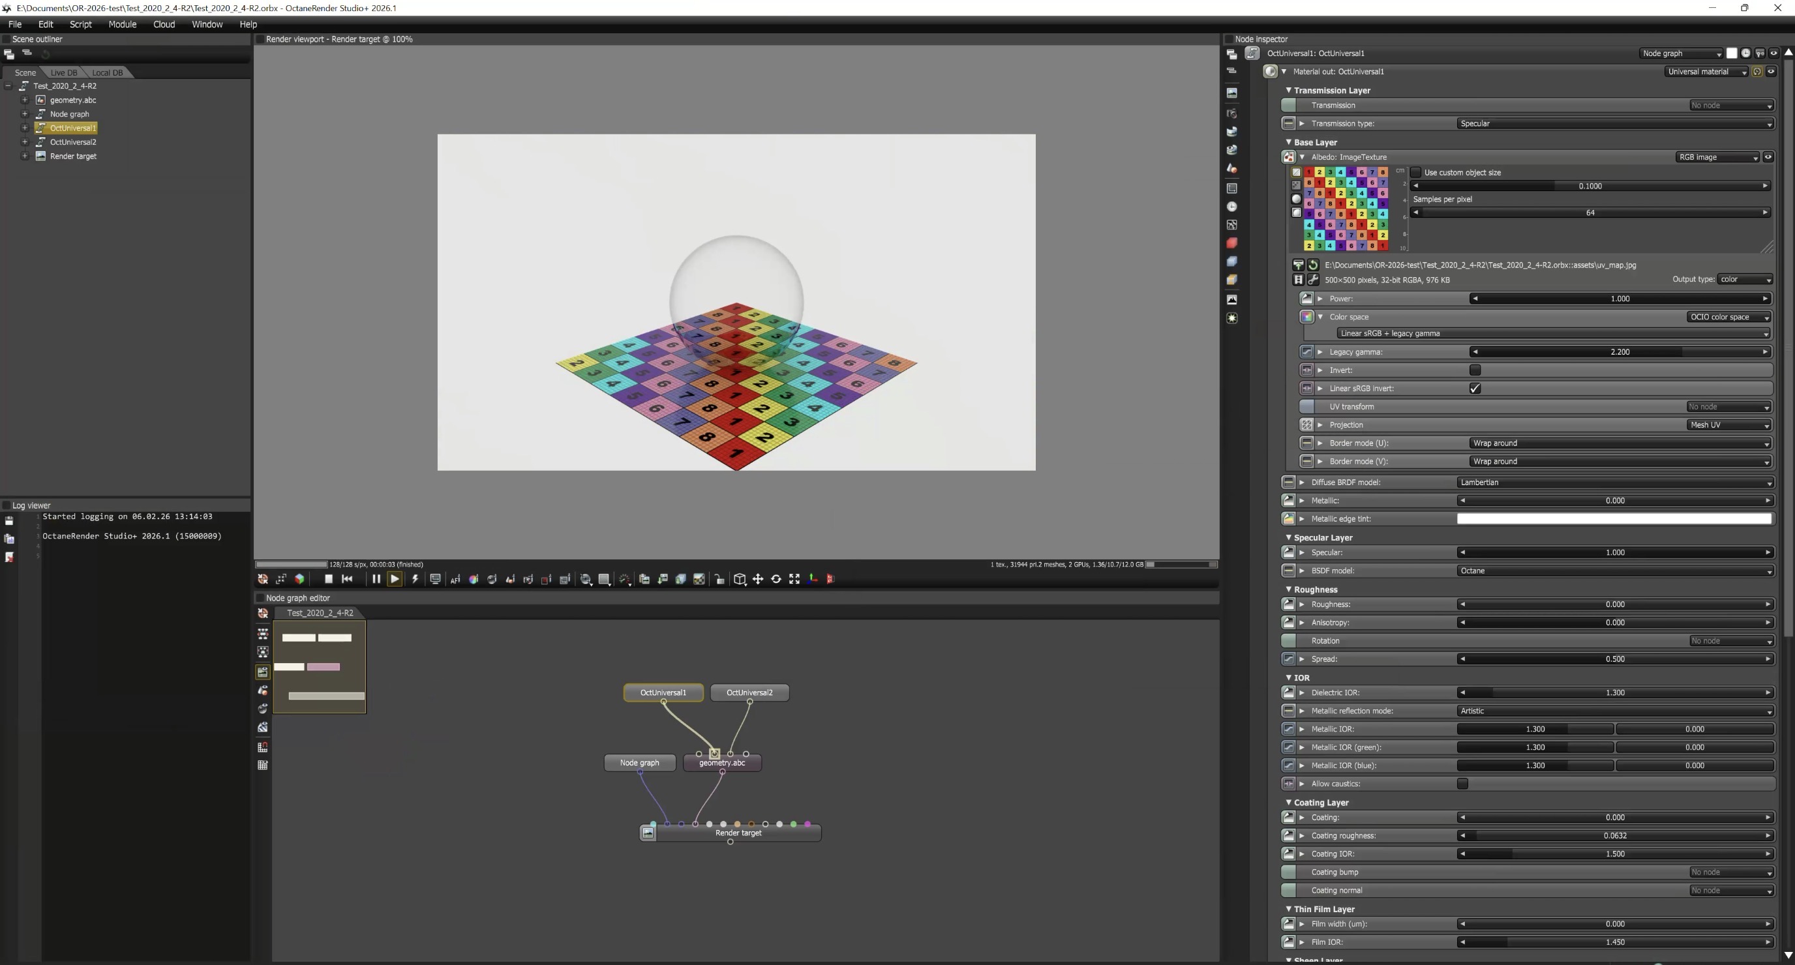Click the reload image file icon
Screen dimensions: 1795x965
[1313, 265]
